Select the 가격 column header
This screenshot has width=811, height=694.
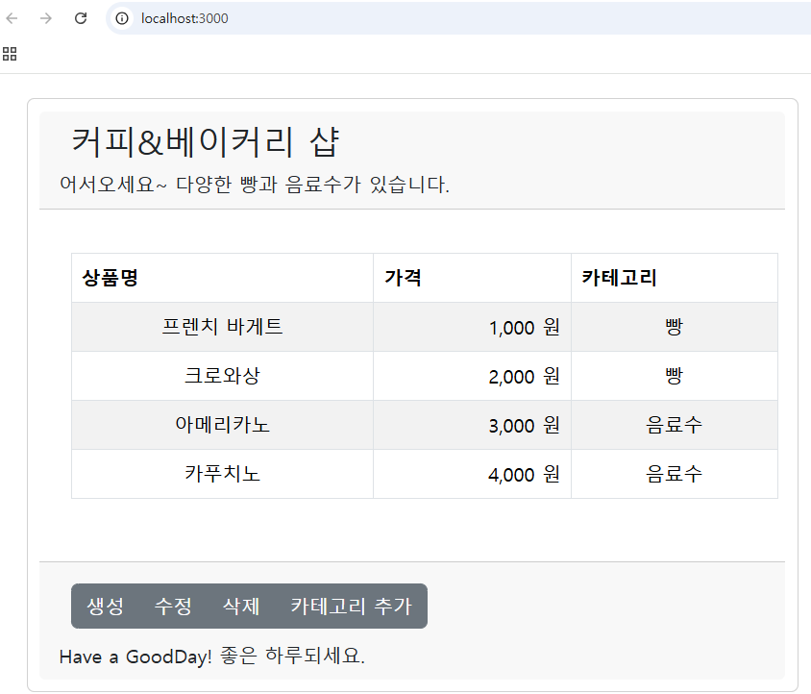472,278
